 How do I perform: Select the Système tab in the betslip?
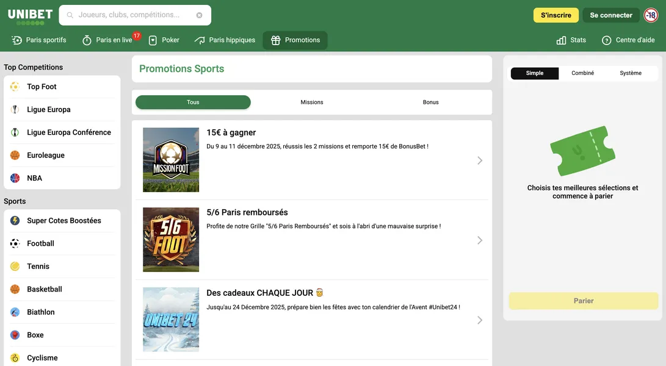coord(631,73)
